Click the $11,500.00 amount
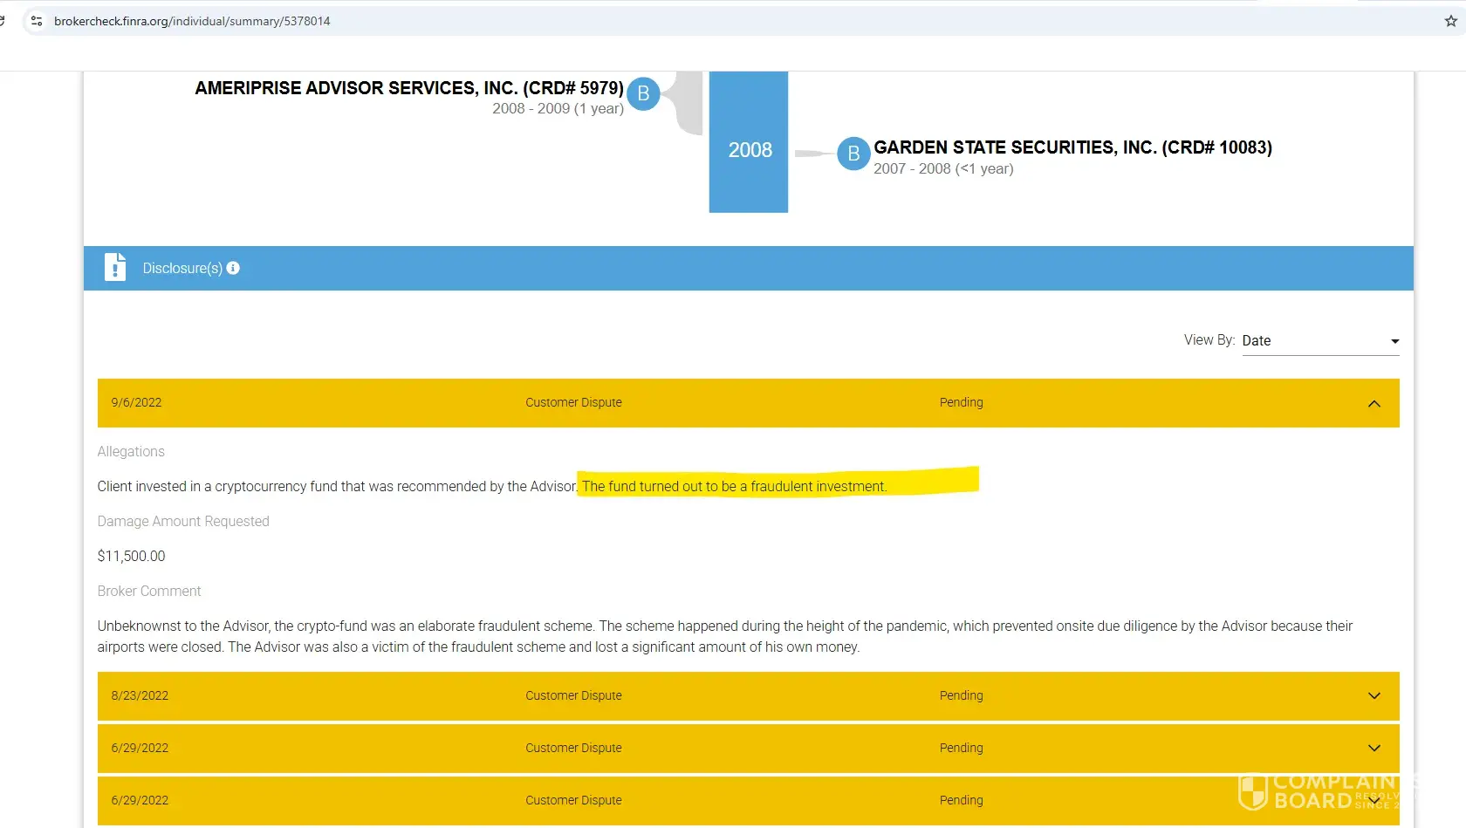 tap(131, 557)
